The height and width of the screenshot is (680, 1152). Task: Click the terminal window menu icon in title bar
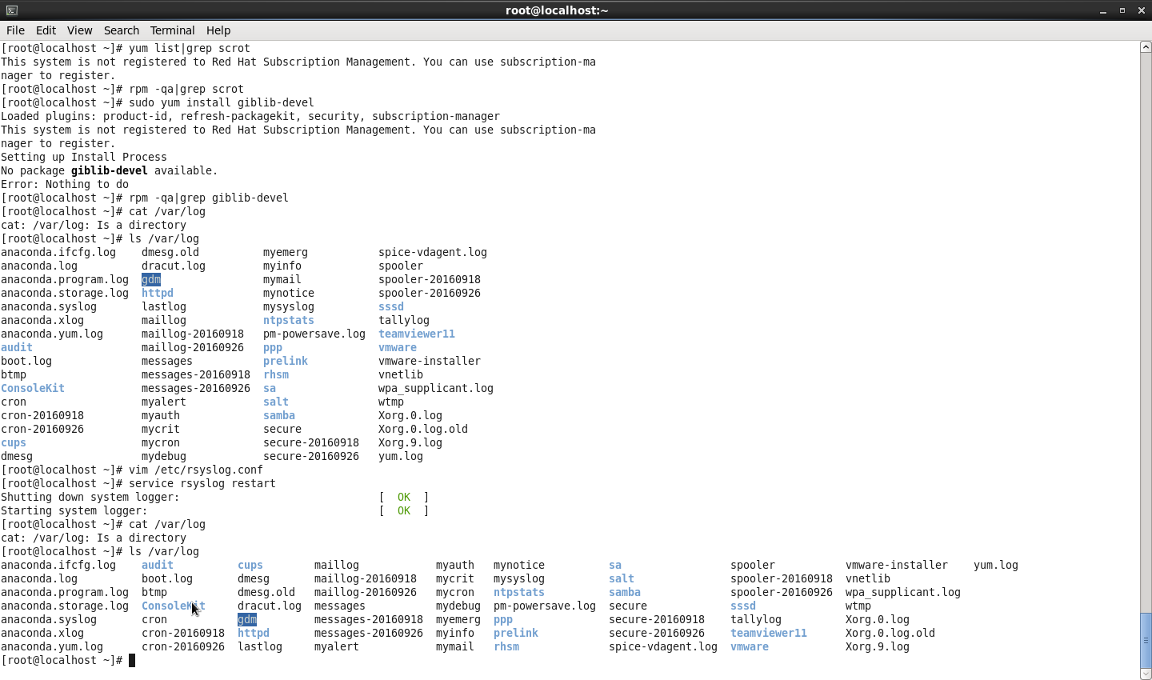click(x=11, y=10)
